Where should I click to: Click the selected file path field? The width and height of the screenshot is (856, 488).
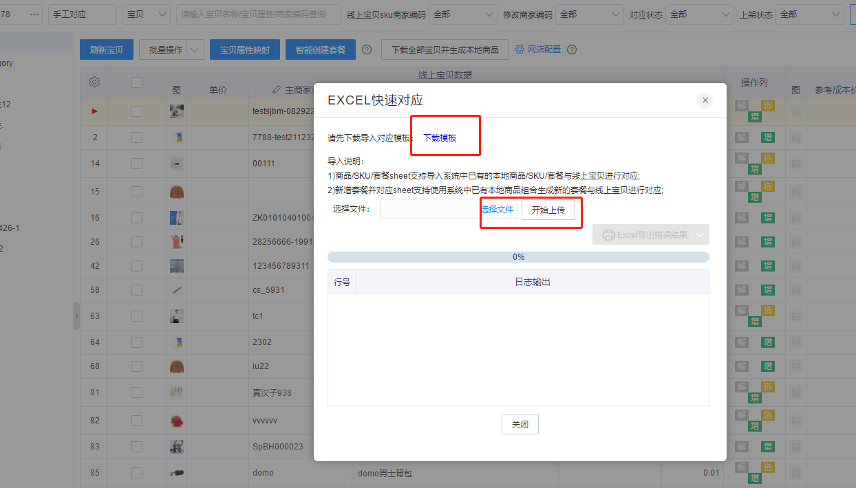[430, 210]
